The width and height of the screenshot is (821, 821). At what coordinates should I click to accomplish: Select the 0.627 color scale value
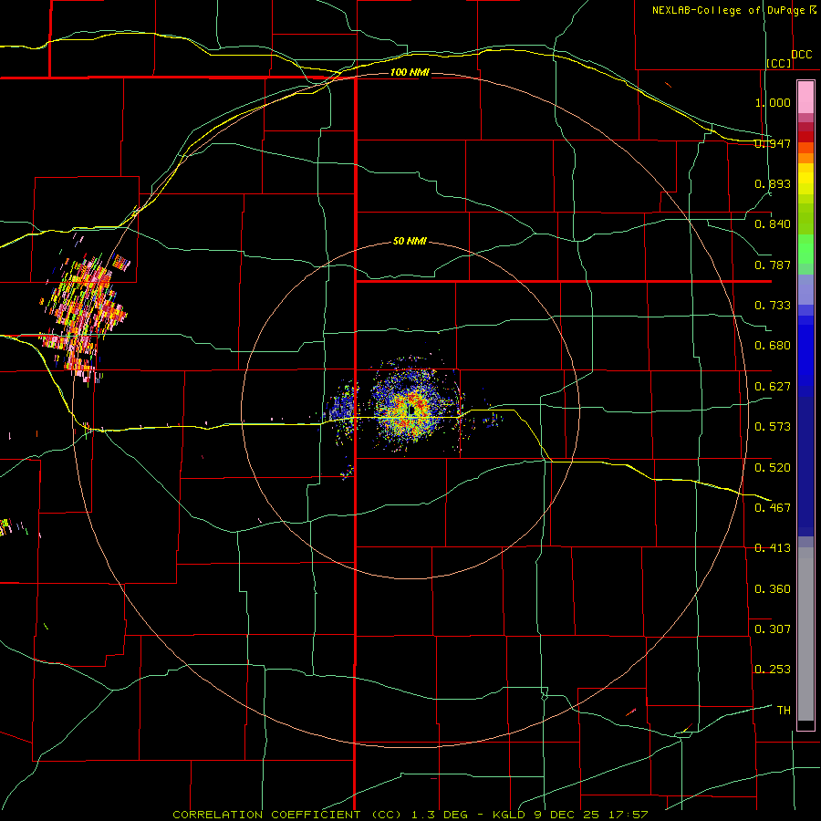(x=773, y=387)
